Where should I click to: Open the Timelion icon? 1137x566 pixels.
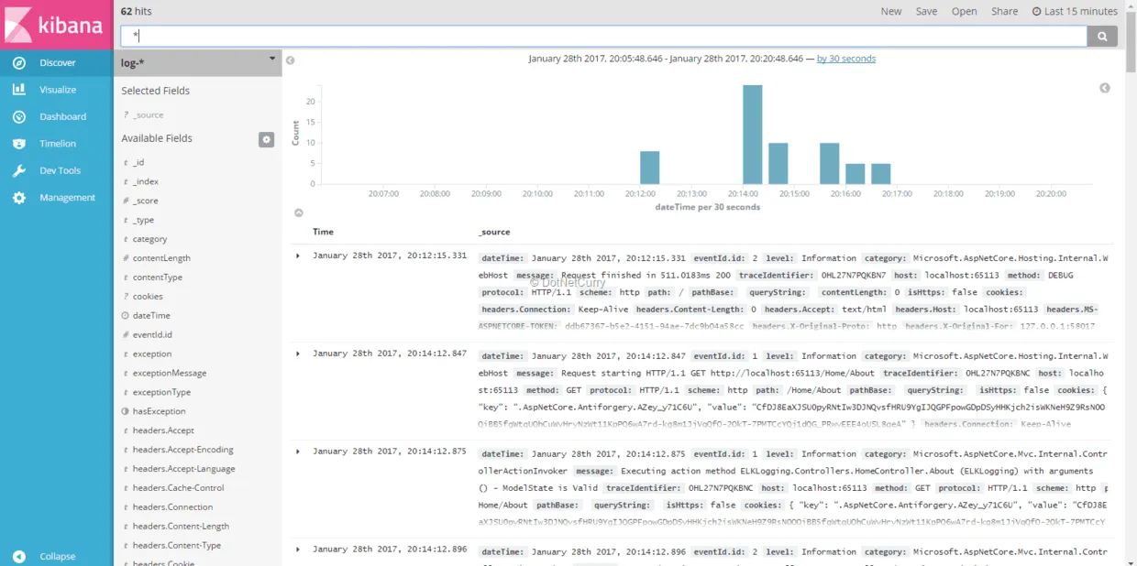tap(18, 144)
